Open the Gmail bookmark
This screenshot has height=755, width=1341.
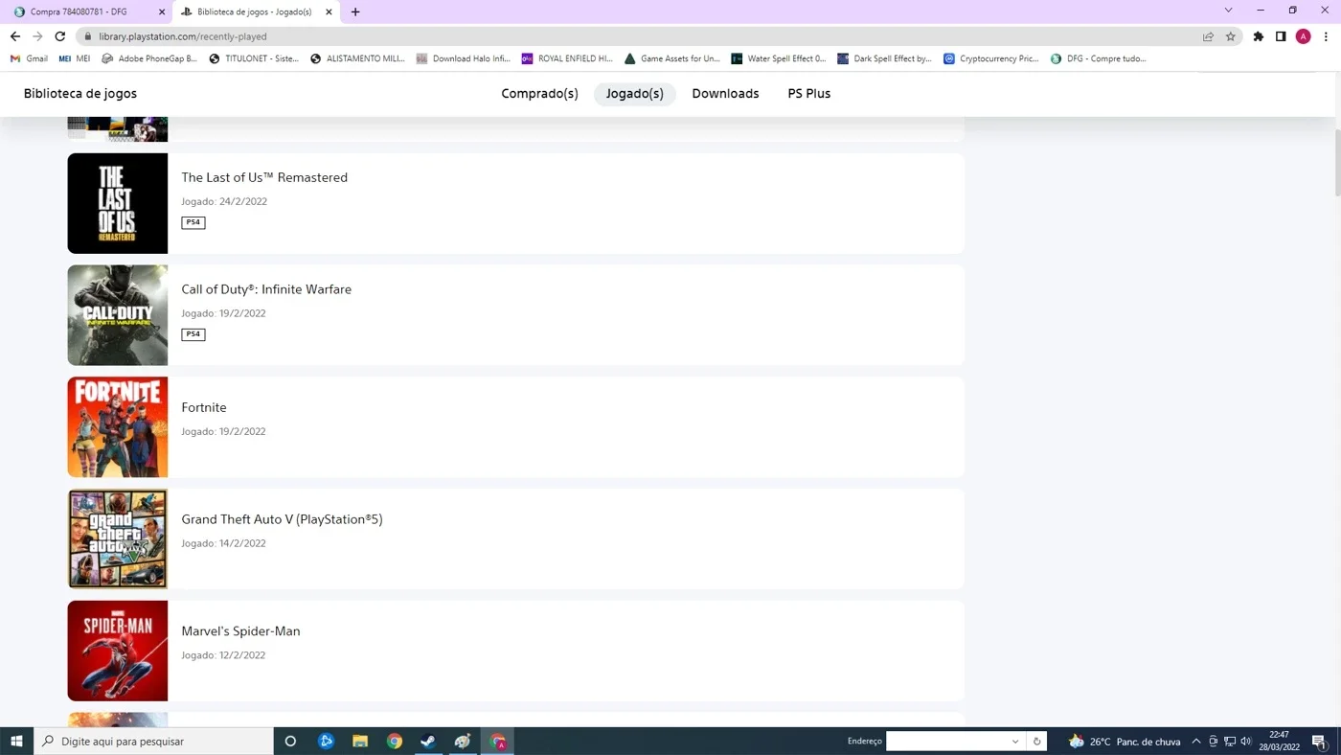(29, 58)
